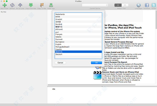Choose Deutsch from the language list
157x106 pixels.
coord(59,54)
